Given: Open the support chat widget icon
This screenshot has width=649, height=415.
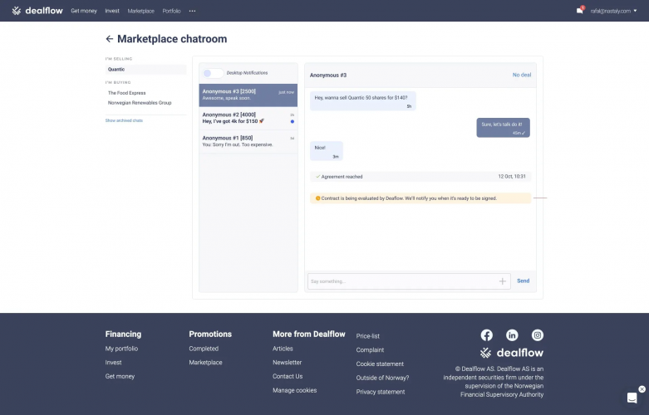Looking at the screenshot, I should coord(632,398).
